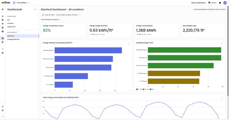The height and width of the screenshot is (120, 230).
Task: Toggle the green 80+ legend series
Action: 152,89
